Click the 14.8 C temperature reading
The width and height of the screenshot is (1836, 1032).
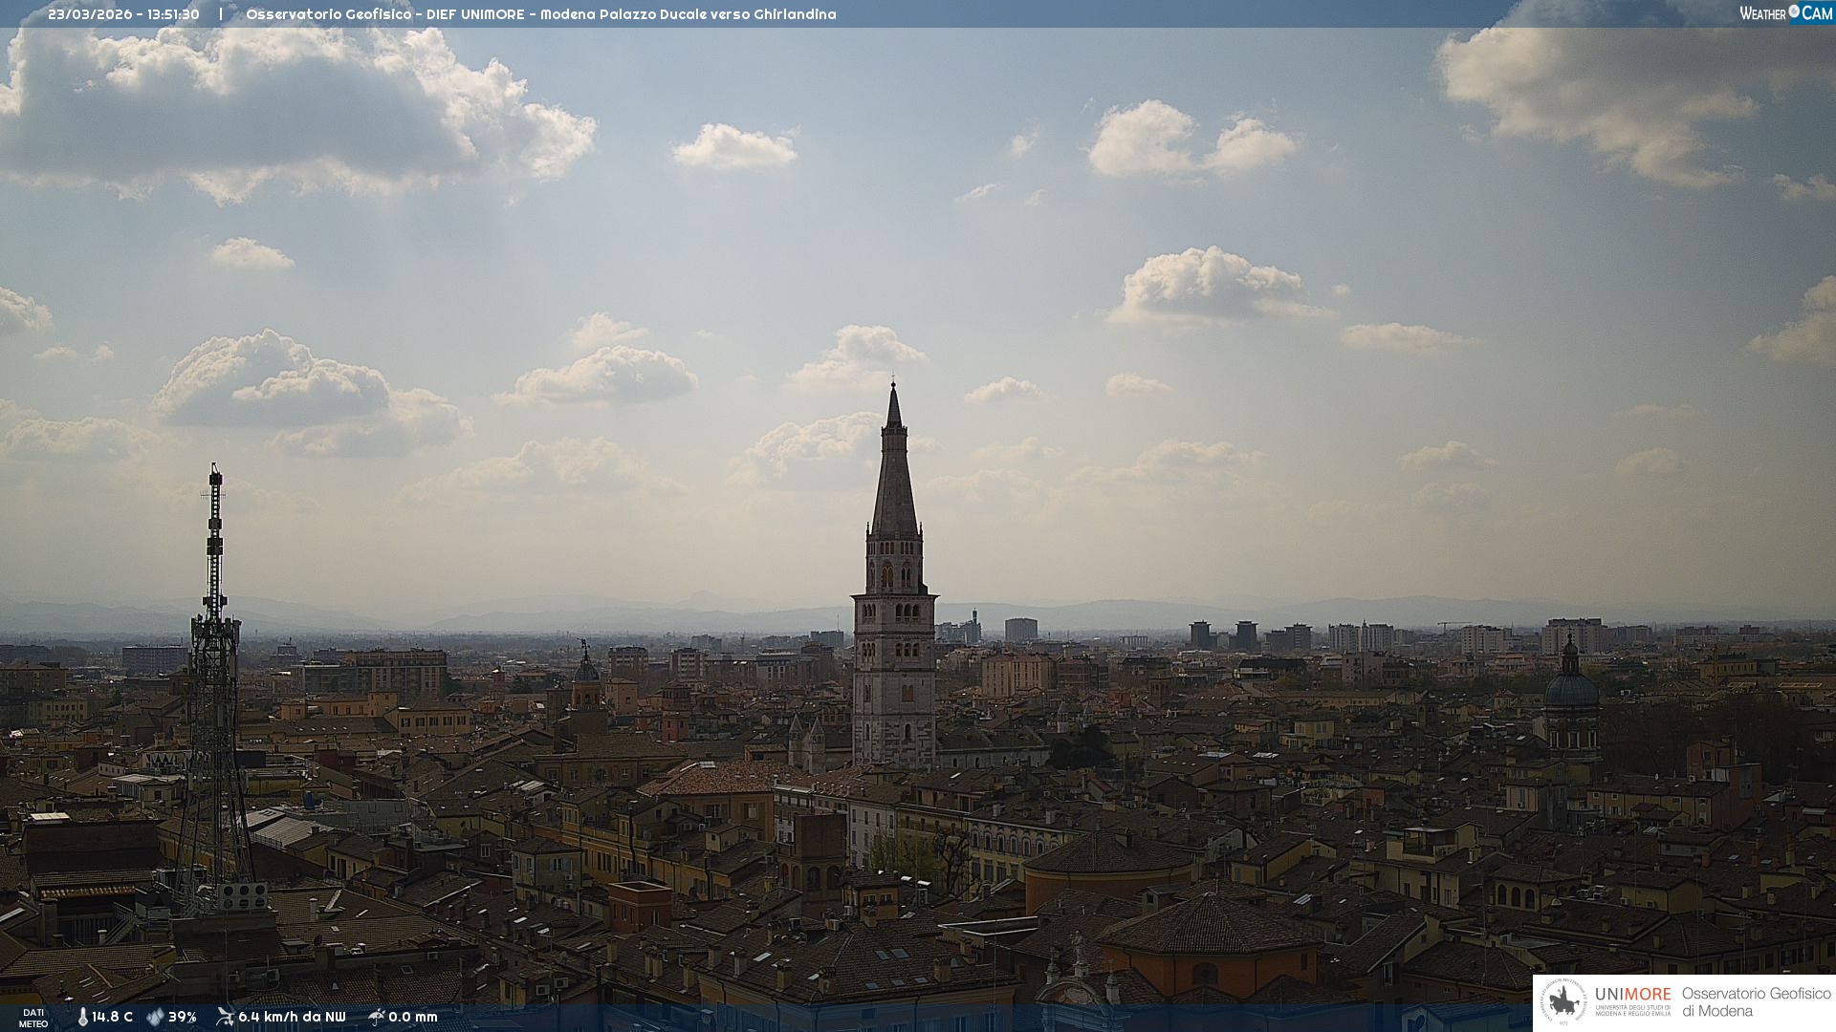[x=113, y=1017]
